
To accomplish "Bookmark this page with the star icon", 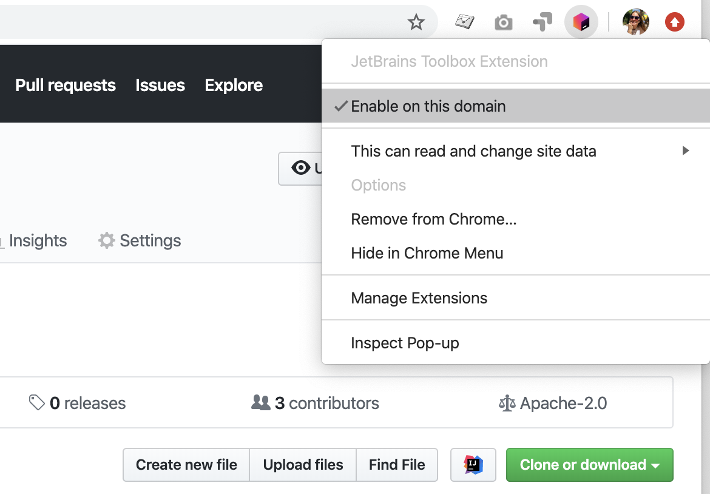I will tap(416, 22).
